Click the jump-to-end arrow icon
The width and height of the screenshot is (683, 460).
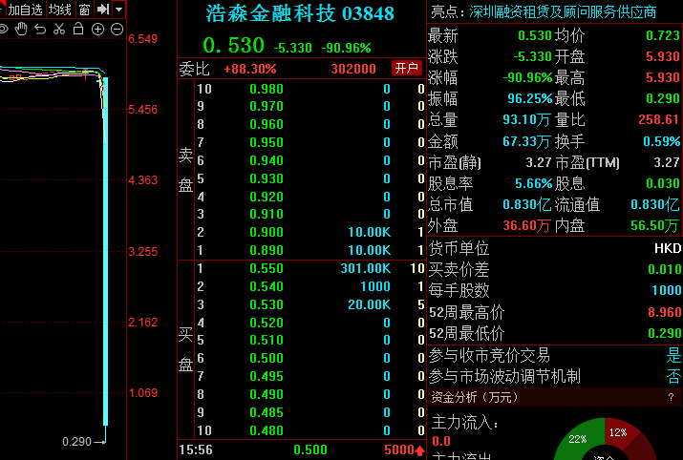(x=103, y=10)
